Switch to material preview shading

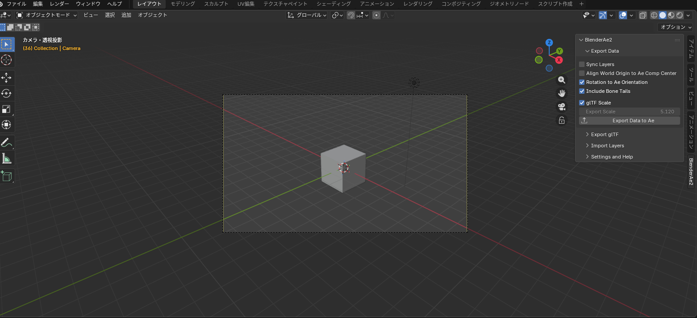click(x=671, y=15)
